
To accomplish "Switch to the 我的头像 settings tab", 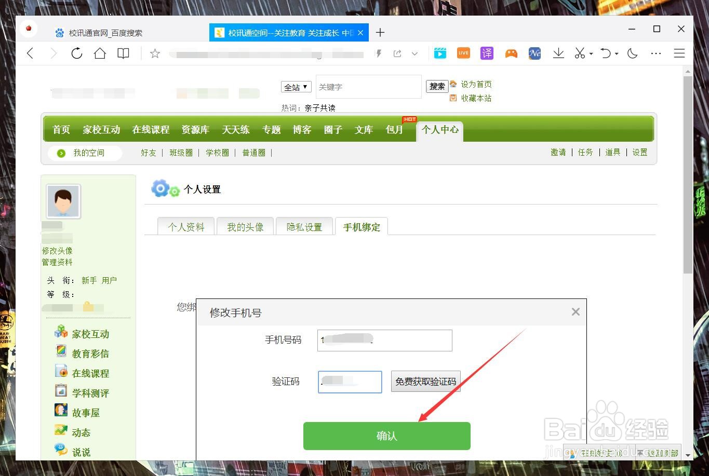I will (245, 226).
